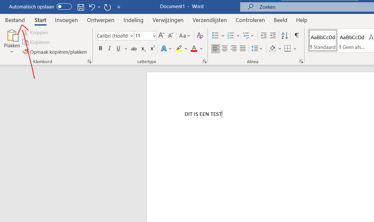Select the Standaard style
The width and height of the screenshot is (374, 222).
(x=323, y=40)
